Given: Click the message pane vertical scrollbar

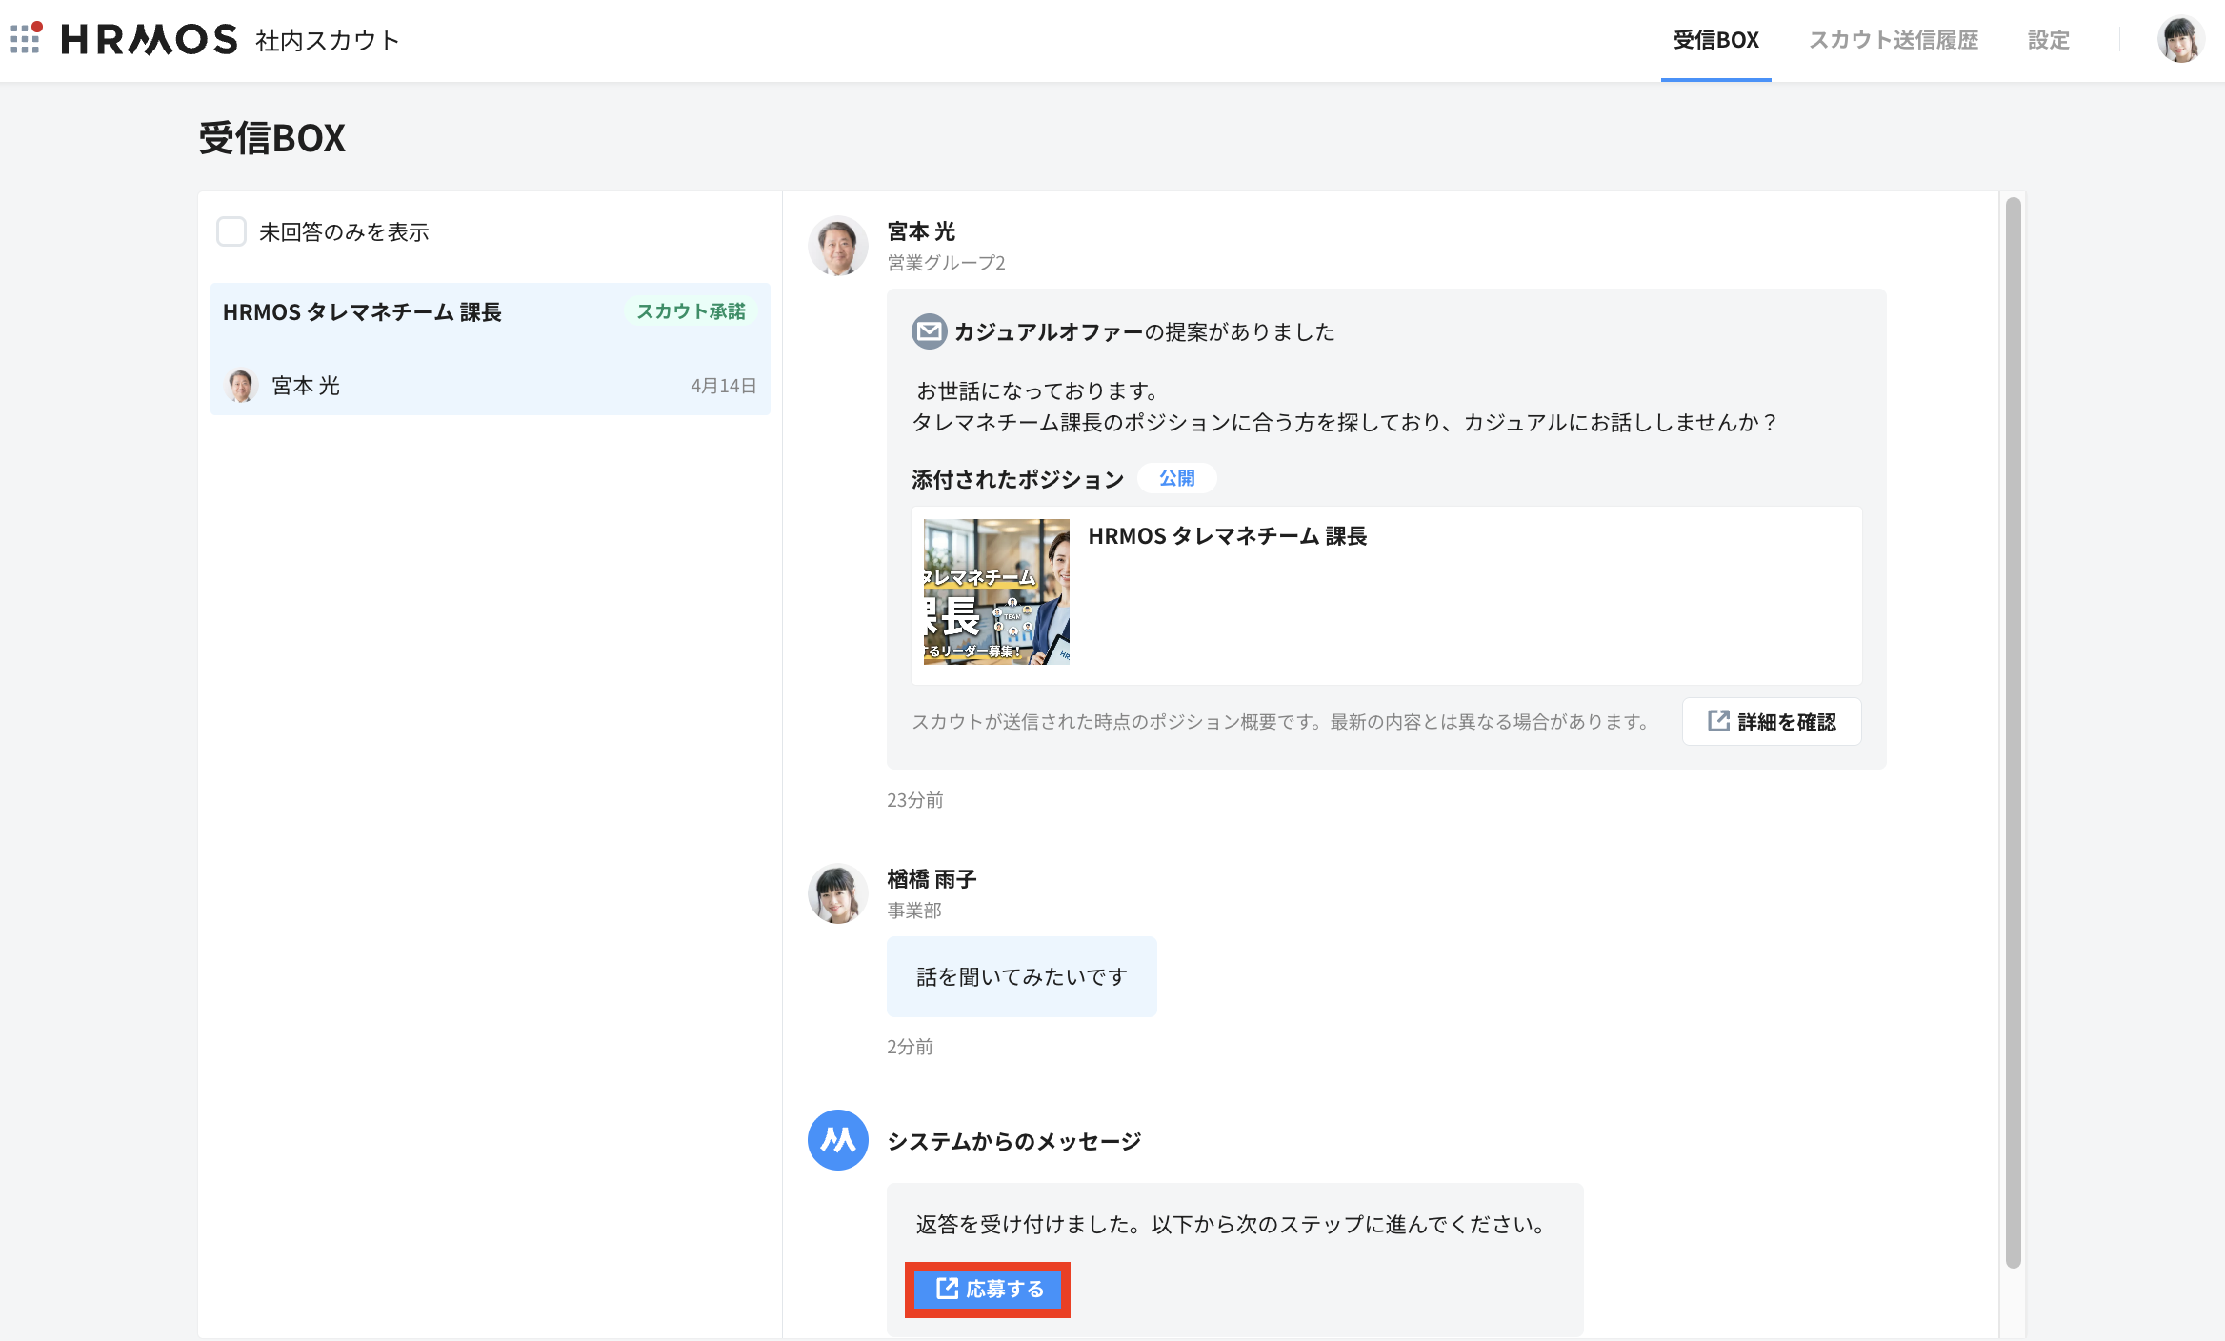Looking at the screenshot, I should [x=2013, y=731].
